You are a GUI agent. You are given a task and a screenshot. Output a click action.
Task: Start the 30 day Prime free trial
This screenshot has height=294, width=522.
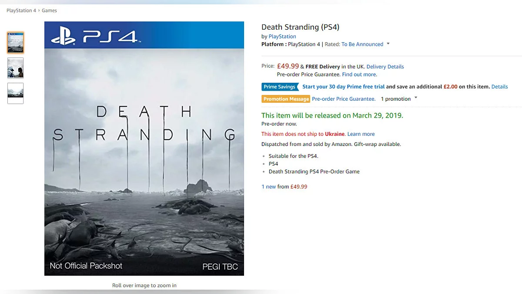tap(344, 87)
